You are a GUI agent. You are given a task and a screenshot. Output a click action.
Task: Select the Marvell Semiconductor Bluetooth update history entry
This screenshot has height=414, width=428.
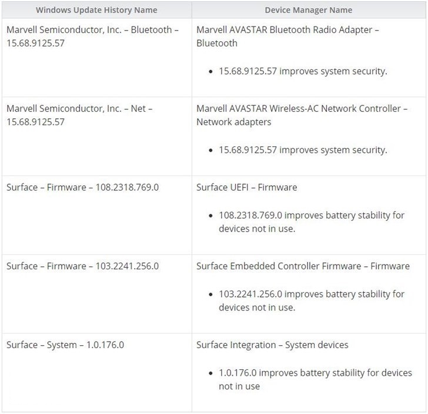92,36
